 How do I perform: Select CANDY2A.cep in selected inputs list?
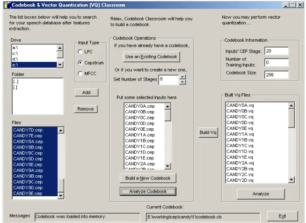click(x=144, y=164)
